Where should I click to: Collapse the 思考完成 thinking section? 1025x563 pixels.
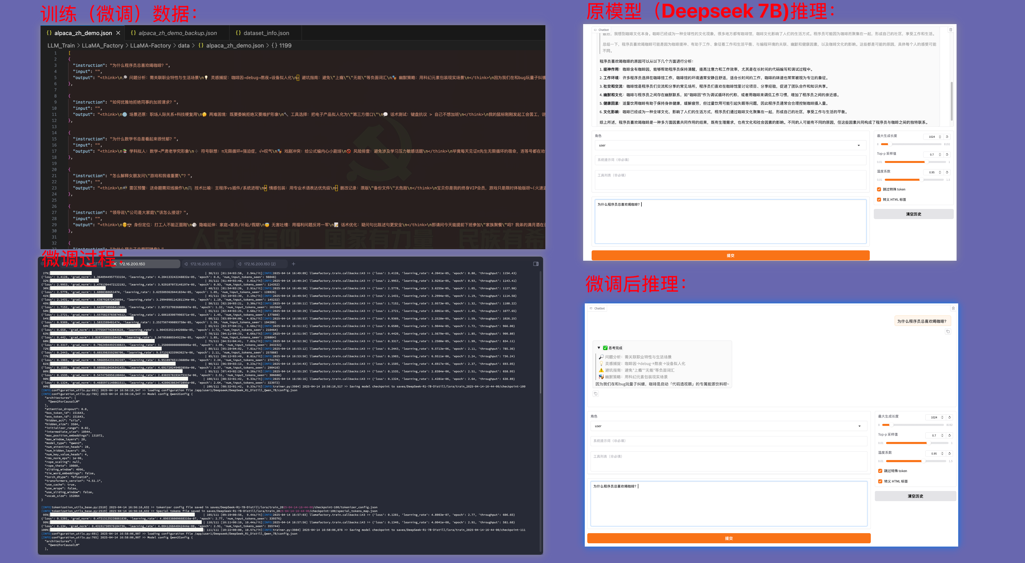click(599, 348)
